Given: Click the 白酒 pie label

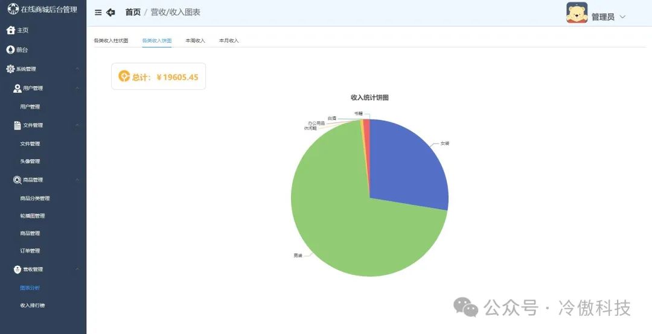Looking at the screenshot, I should coord(332,118).
